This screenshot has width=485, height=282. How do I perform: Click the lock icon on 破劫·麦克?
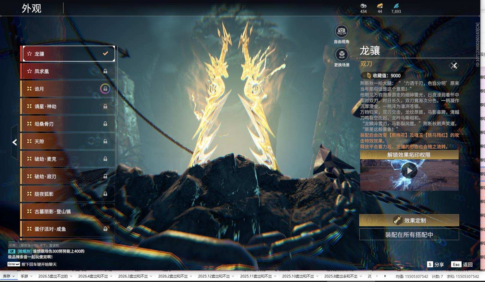pos(105,159)
